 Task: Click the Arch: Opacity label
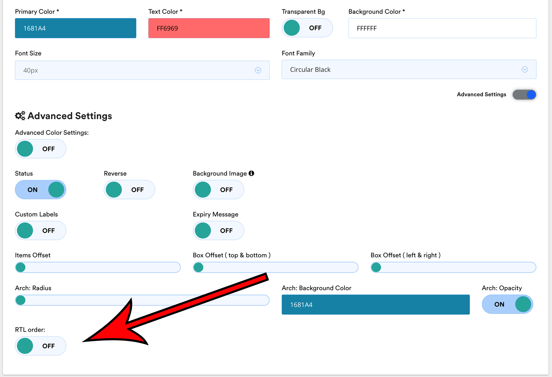502,288
